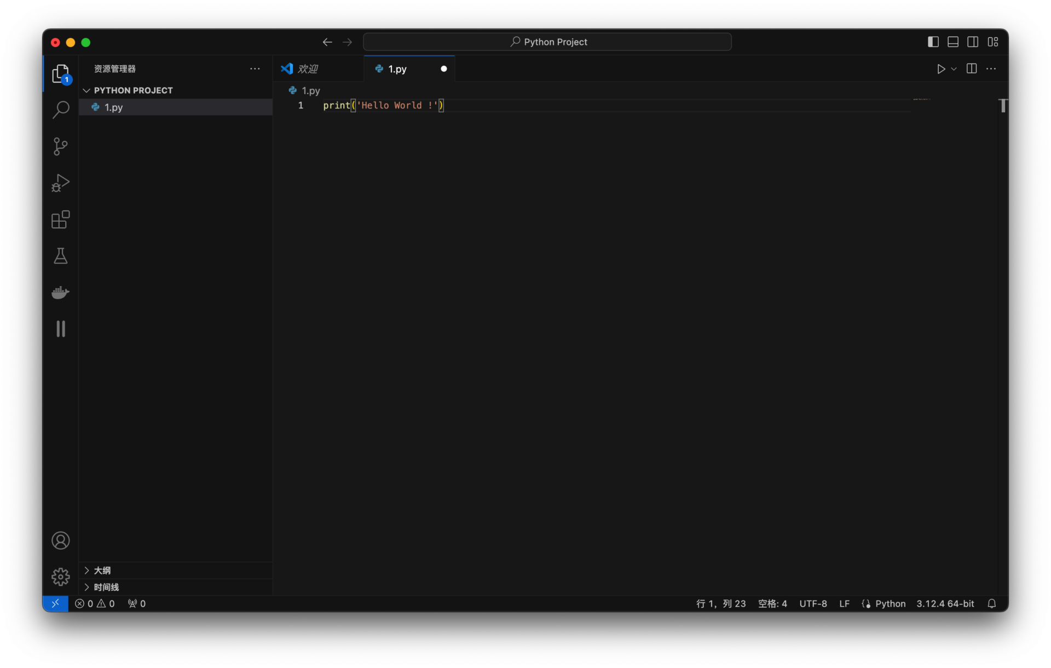This screenshot has width=1051, height=668.
Task: Click the two-bar icon below Docker
Action: 60,329
